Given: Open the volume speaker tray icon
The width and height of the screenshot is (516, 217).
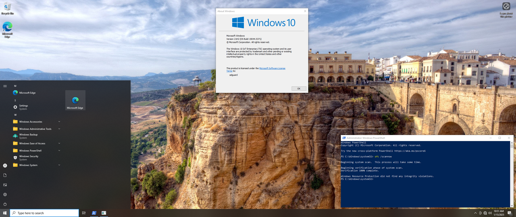Looking at the screenshot, I should coord(490,213).
